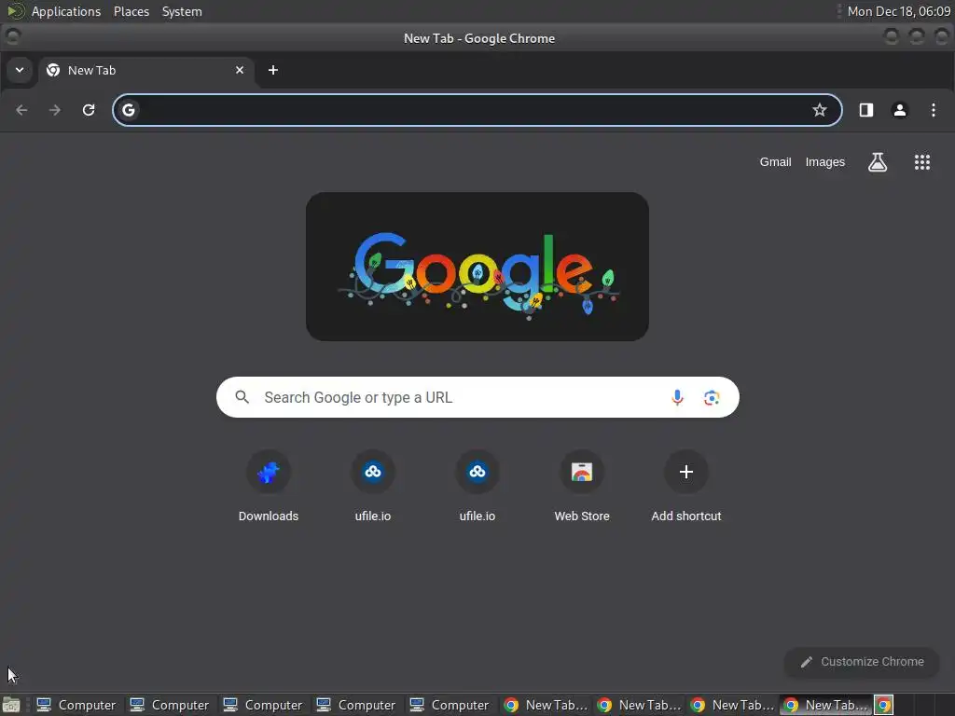Open Search Labs flask icon
The height and width of the screenshot is (716, 955).
tap(877, 162)
